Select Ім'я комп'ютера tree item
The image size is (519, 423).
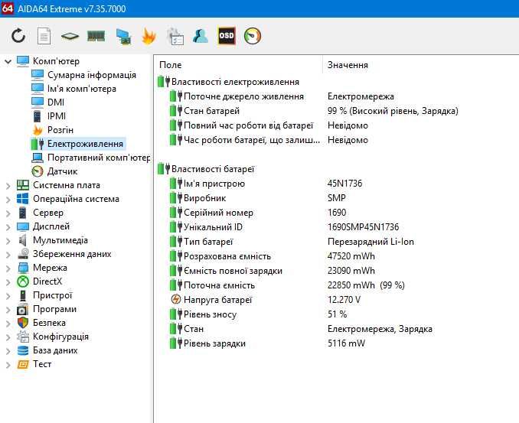click(x=82, y=89)
